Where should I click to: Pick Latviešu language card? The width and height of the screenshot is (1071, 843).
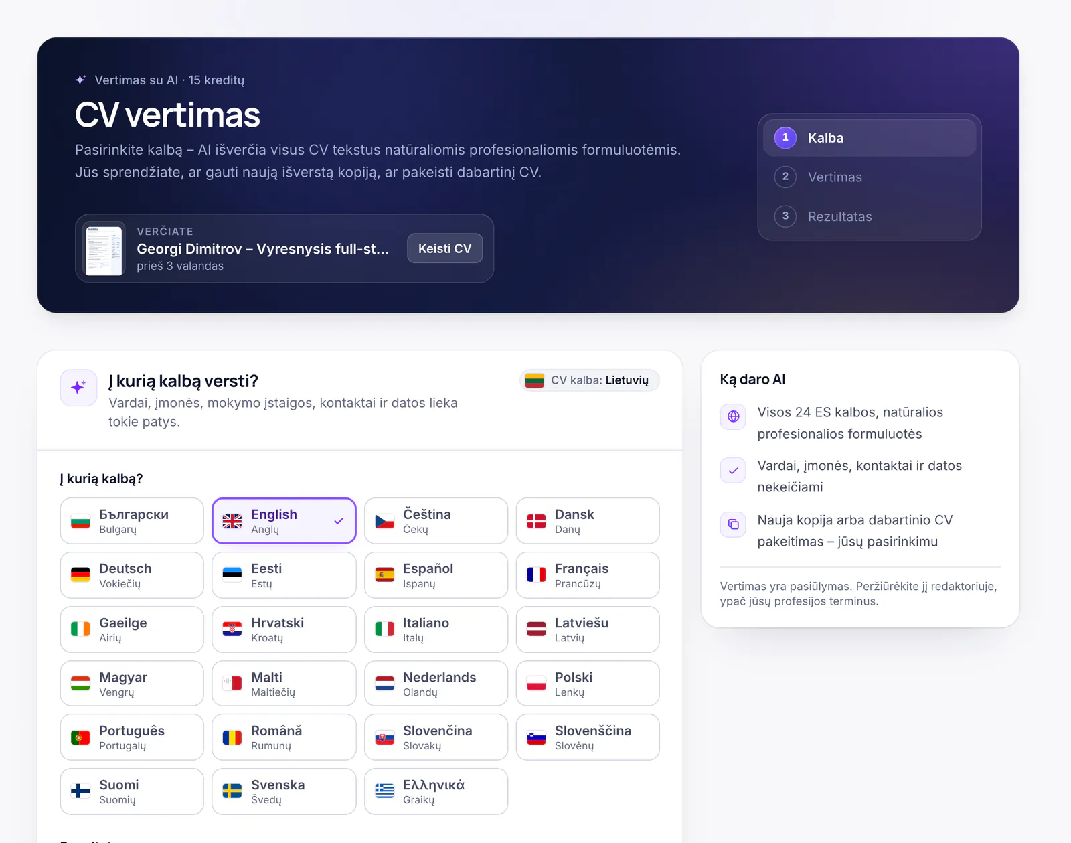[588, 629]
